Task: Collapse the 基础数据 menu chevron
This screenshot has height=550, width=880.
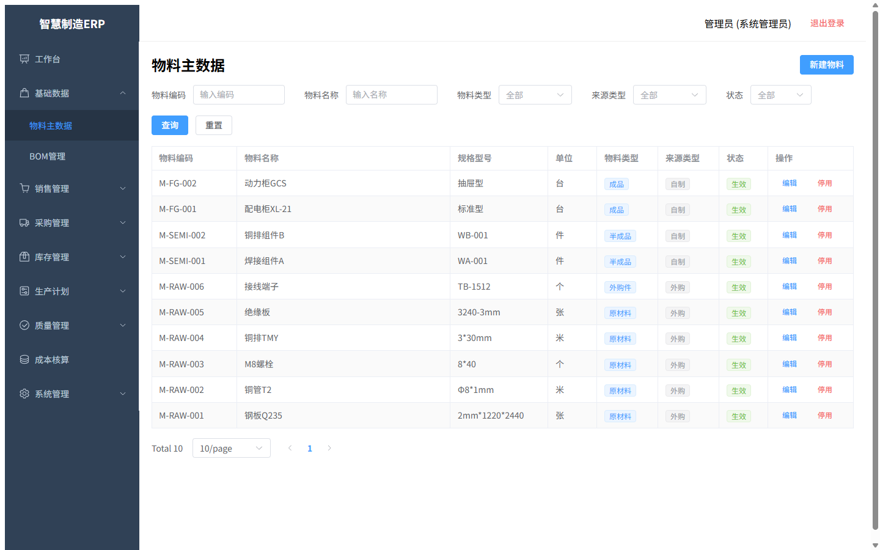Action: tap(123, 94)
